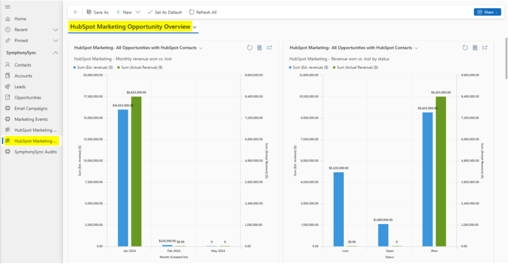Click the Contacts person icon

coord(8,65)
